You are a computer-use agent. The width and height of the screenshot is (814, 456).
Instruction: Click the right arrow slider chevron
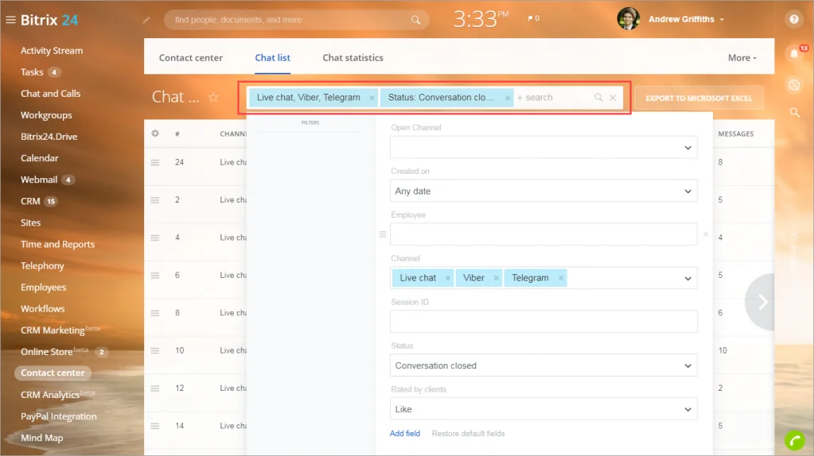[761, 302]
